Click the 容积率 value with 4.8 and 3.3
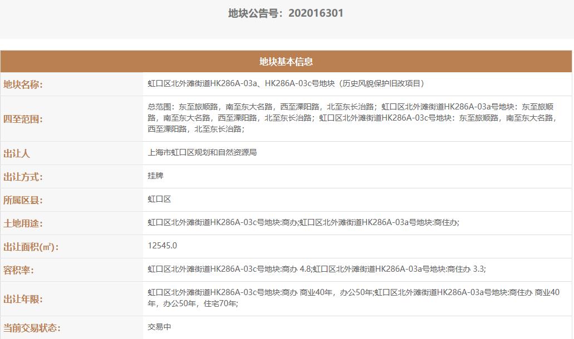 click(x=317, y=270)
